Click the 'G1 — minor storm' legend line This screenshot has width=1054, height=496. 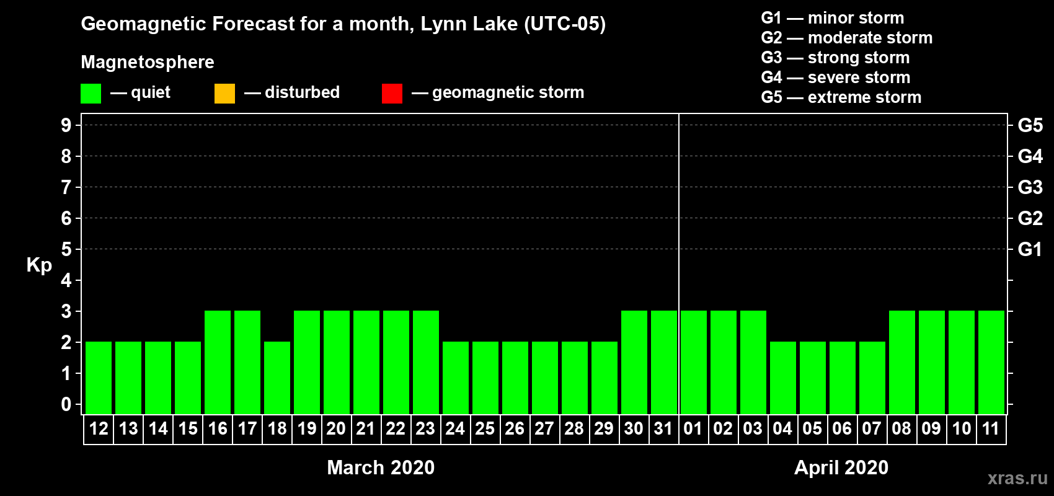[833, 18]
